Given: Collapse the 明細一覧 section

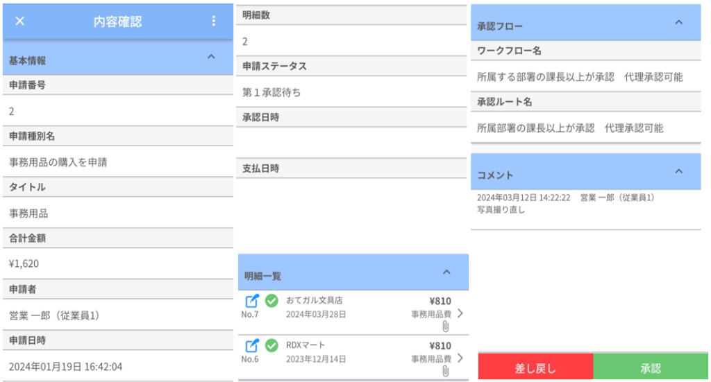Looking at the screenshot, I should tap(446, 272).
